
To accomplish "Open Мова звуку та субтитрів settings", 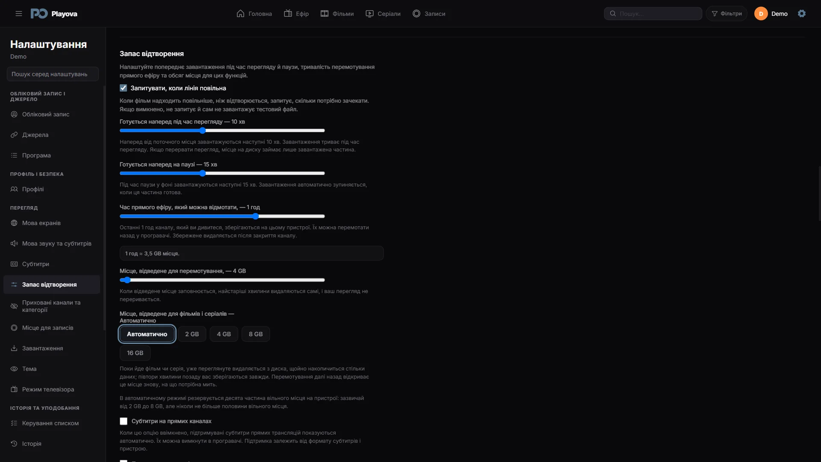I will pyautogui.click(x=52, y=243).
